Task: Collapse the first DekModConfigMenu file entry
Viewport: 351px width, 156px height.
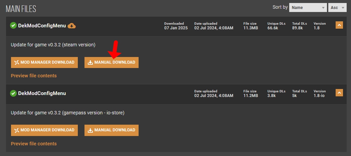Action: [339, 25]
